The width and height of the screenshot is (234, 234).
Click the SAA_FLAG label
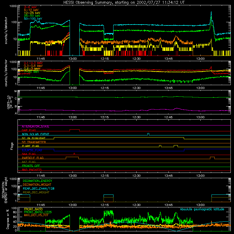[x=29, y=154]
